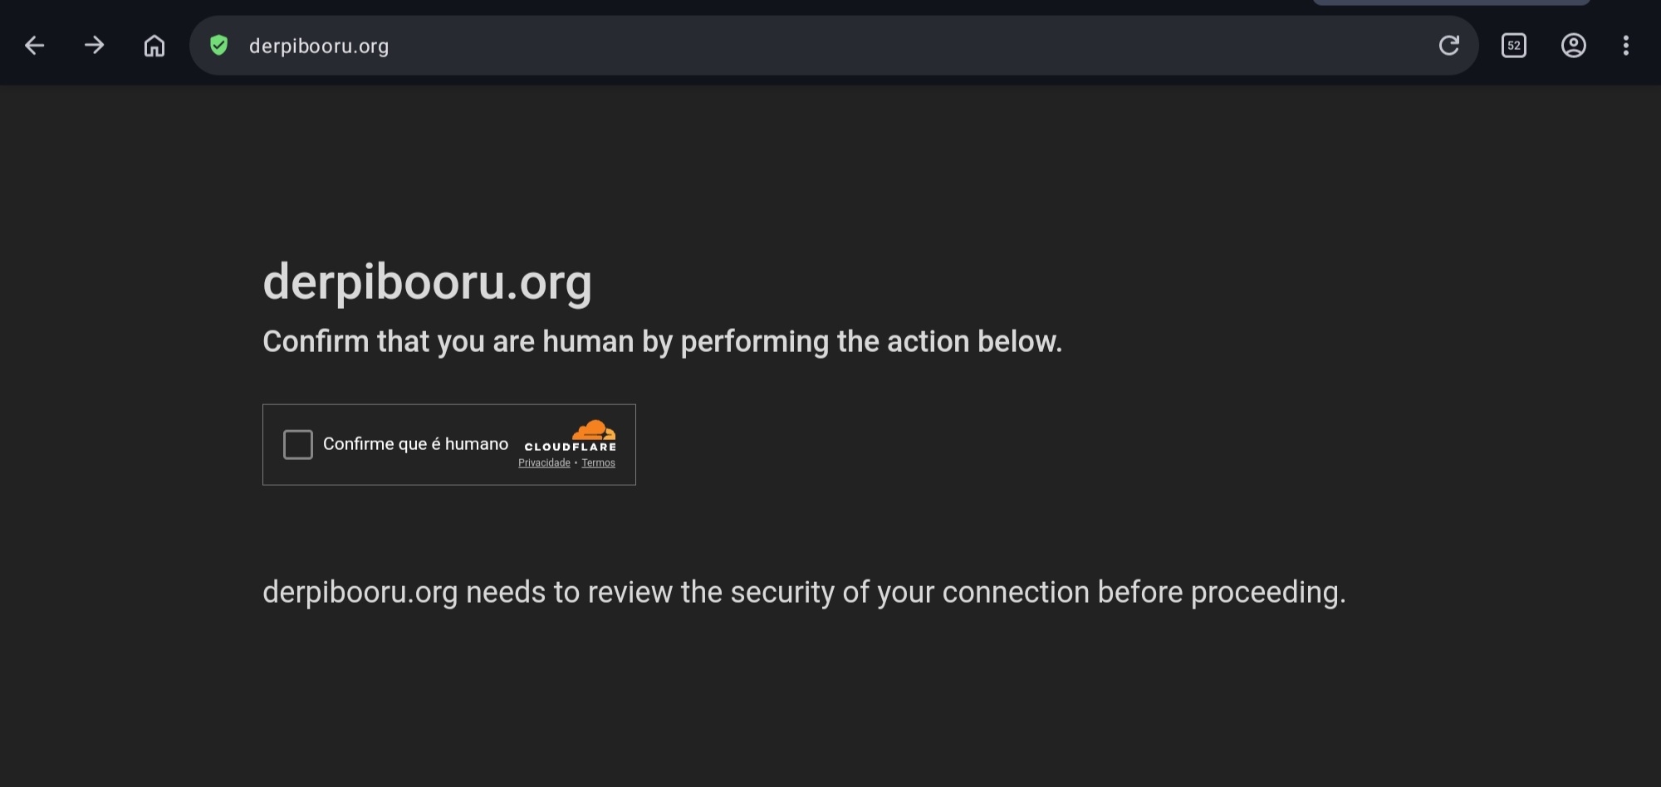Screen dimensions: 1661x787
Task: Click the orange Cloudflare cloud logo
Action: point(594,429)
